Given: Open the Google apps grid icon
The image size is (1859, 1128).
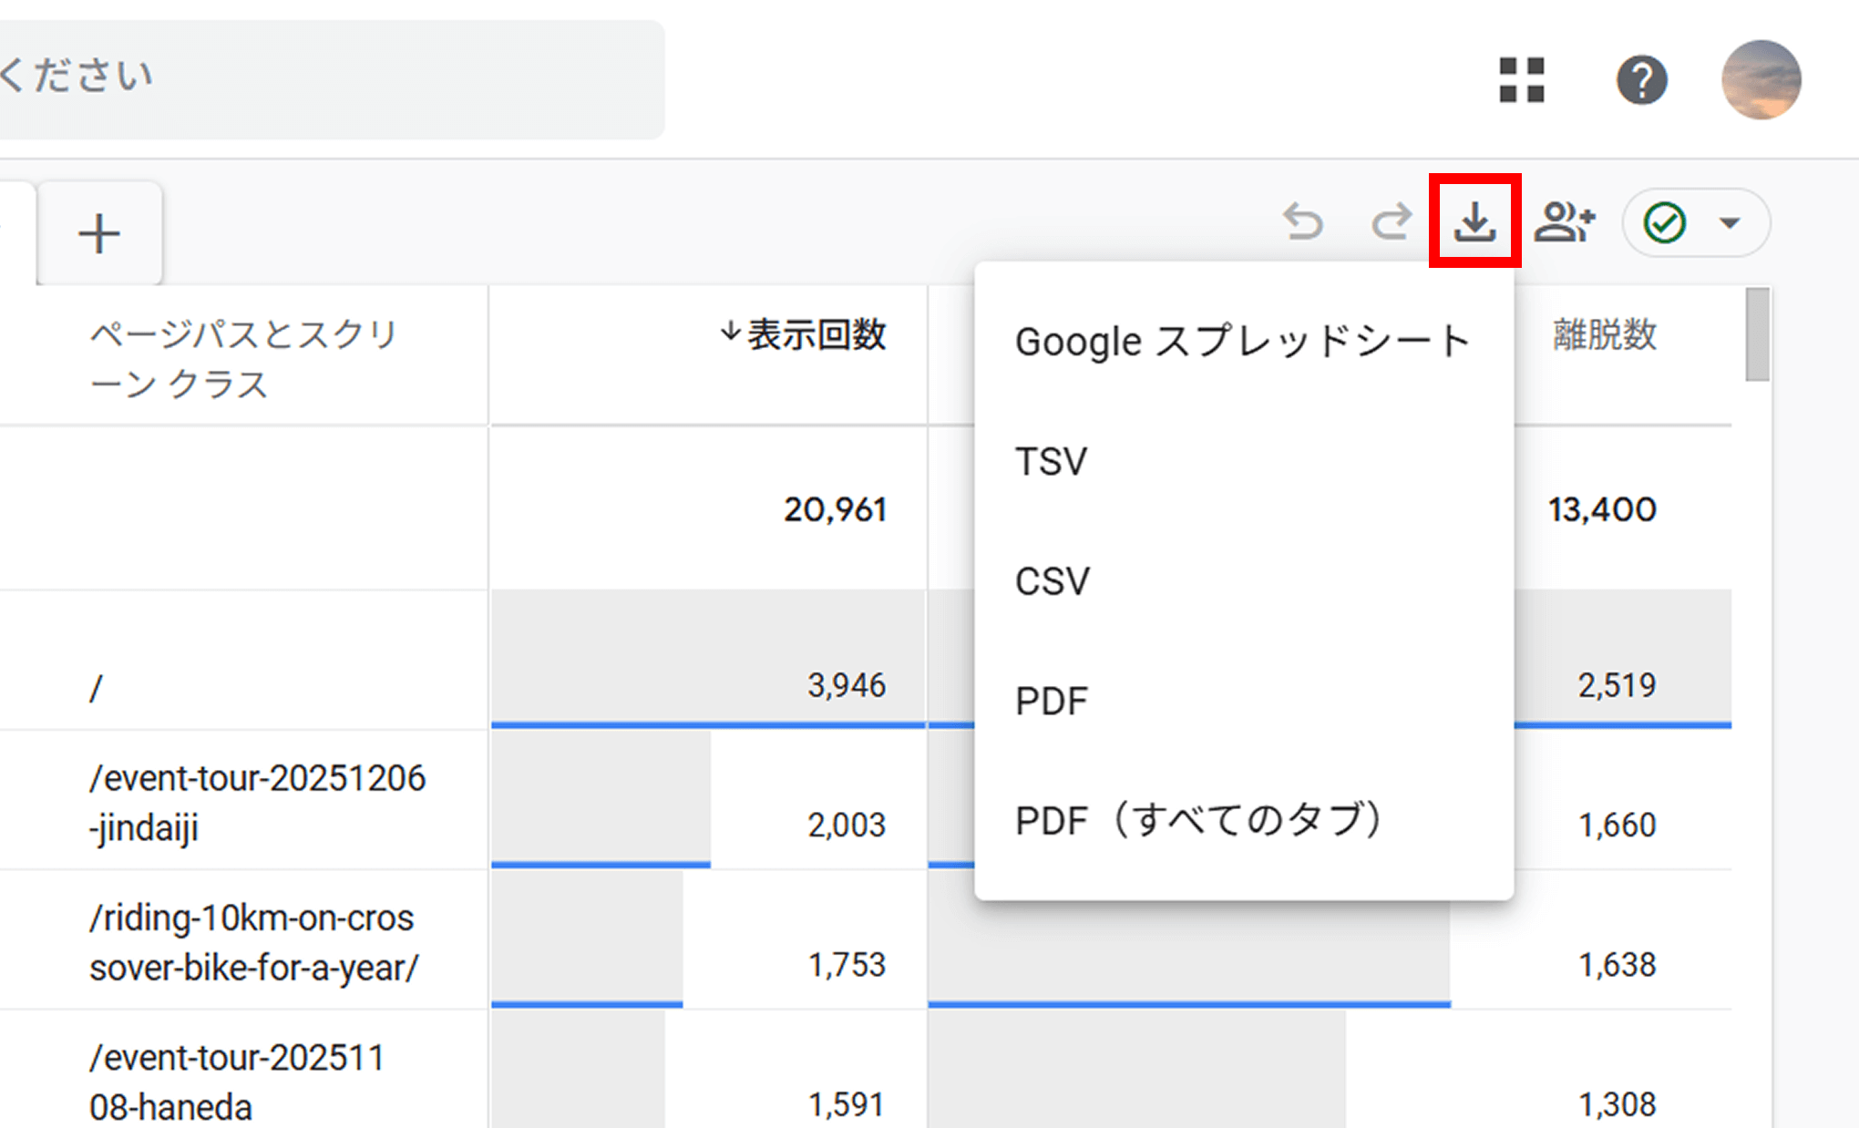Looking at the screenshot, I should click(1522, 80).
